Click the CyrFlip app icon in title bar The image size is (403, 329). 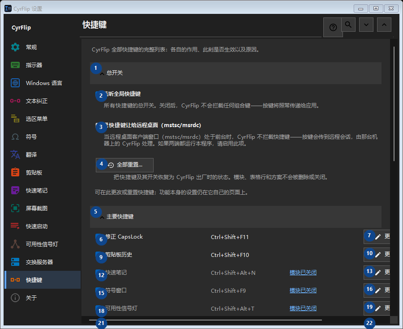coord(8,9)
